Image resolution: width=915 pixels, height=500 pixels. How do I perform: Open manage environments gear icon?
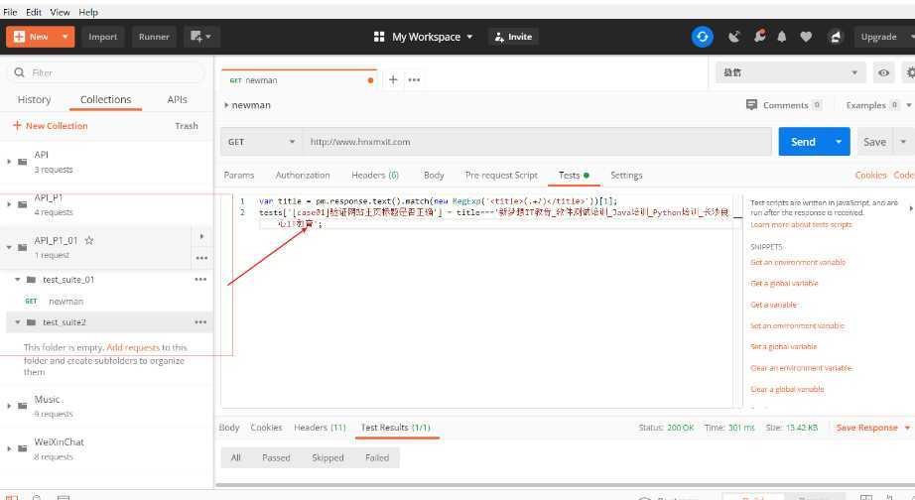pyautogui.click(x=910, y=73)
